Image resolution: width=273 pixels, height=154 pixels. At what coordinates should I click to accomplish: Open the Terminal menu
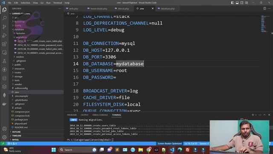click(x=58, y=3)
